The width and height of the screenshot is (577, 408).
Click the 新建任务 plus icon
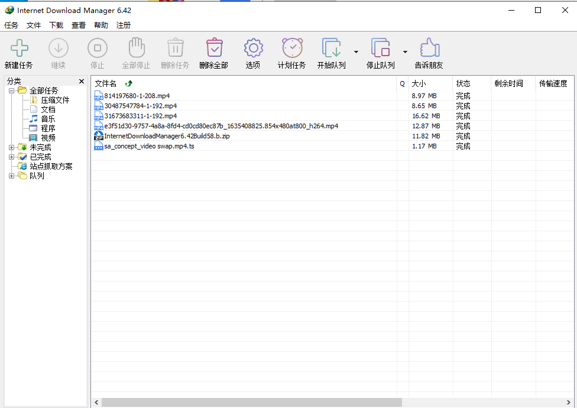coord(19,48)
